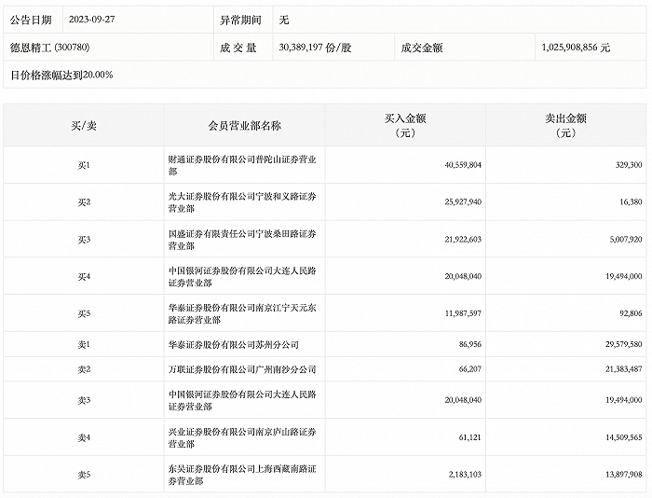
Task: Click the 会员营业部名称 column header
Action: click(244, 125)
